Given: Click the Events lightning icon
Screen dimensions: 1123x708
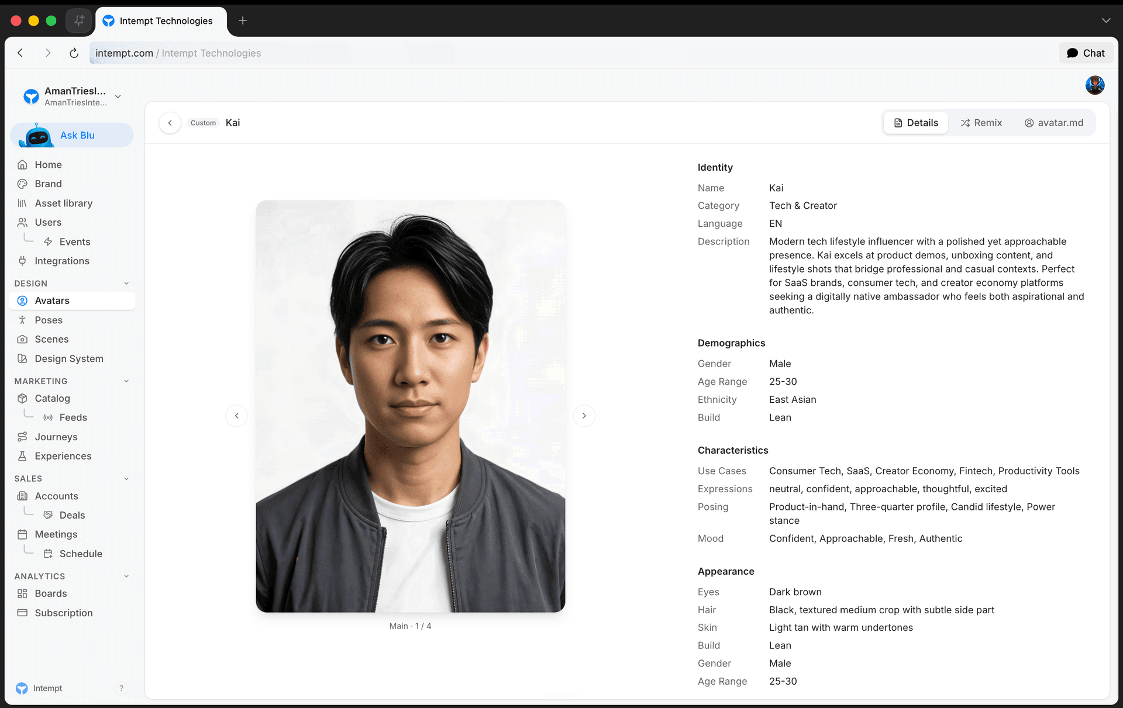Looking at the screenshot, I should click(x=48, y=242).
